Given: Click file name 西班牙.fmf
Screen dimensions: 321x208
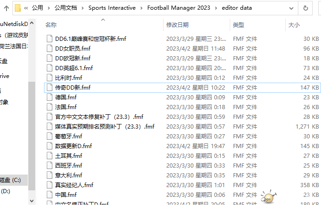Looking at the screenshot, I should [x=69, y=165].
